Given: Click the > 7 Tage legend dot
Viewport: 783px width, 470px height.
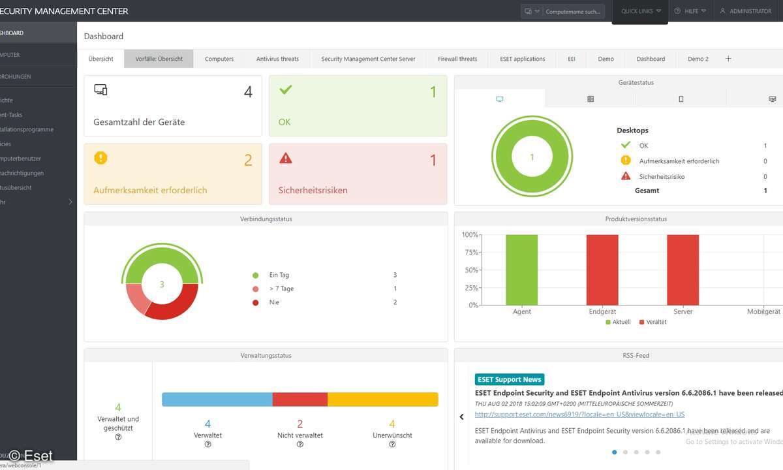Looking at the screenshot, I should coord(255,289).
